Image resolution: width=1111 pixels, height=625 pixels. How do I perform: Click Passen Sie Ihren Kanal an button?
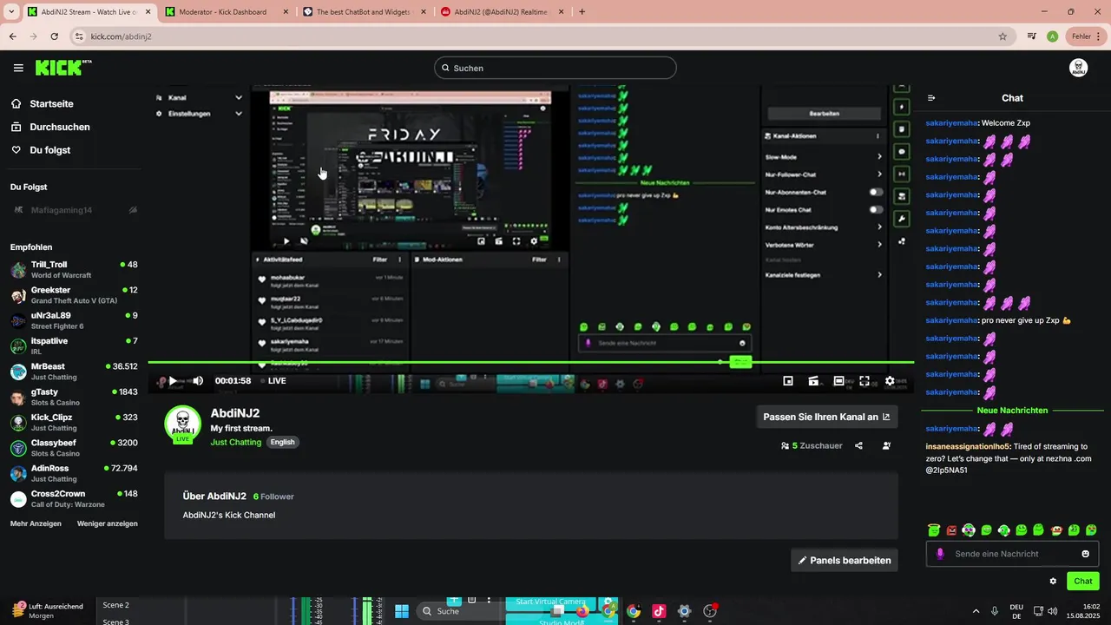(x=826, y=417)
